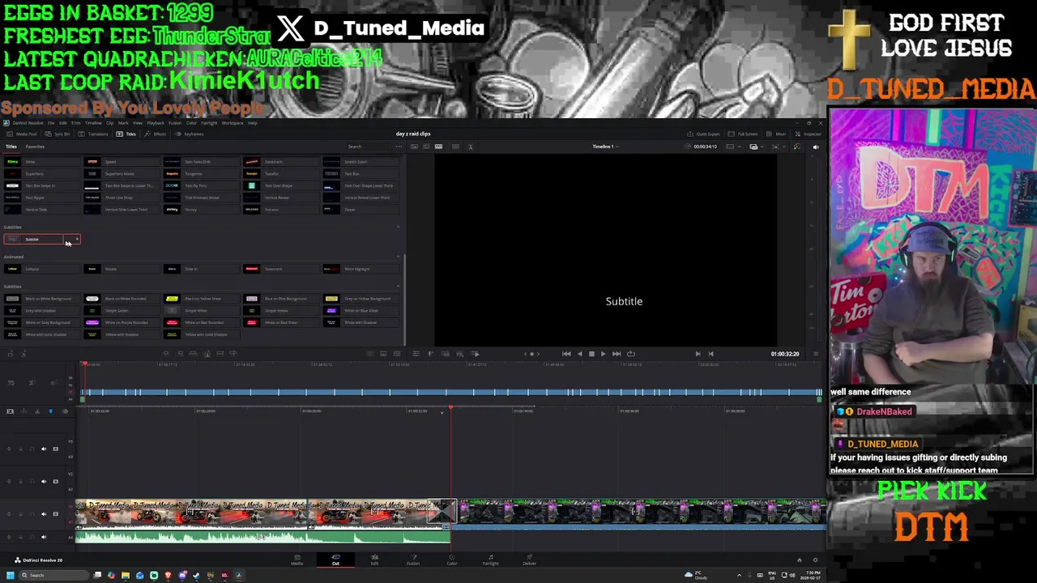Switch to the Media page
The height and width of the screenshot is (583, 1037).
pos(297,560)
